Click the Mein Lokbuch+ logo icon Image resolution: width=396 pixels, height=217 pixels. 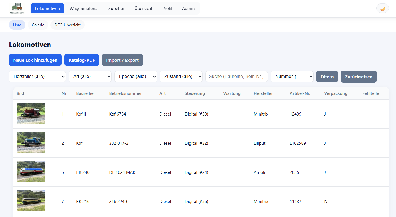pyautogui.click(x=17, y=8)
